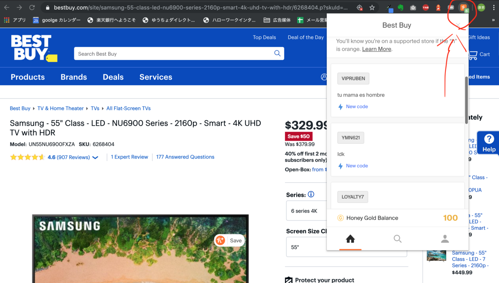499x283 pixels.
Task: Click the Chrome profile avatar
Action: tap(481, 7)
